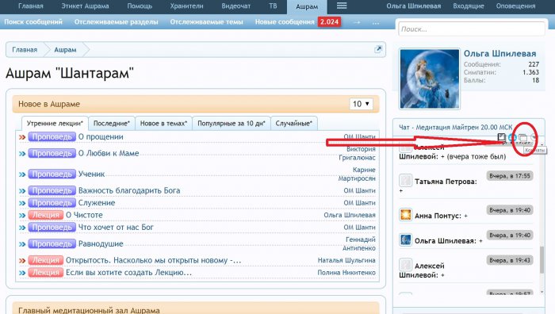The height and width of the screenshot is (314, 555).
Task: Click Ольга Шпилевая's avatar in chat
Action: (x=405, y=240)
